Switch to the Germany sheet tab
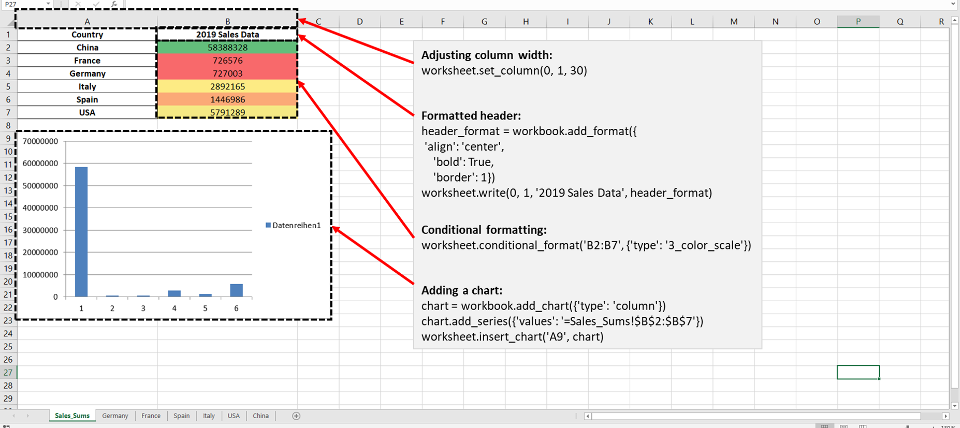This screenshot has width=960, height=428. pos(115,416)
